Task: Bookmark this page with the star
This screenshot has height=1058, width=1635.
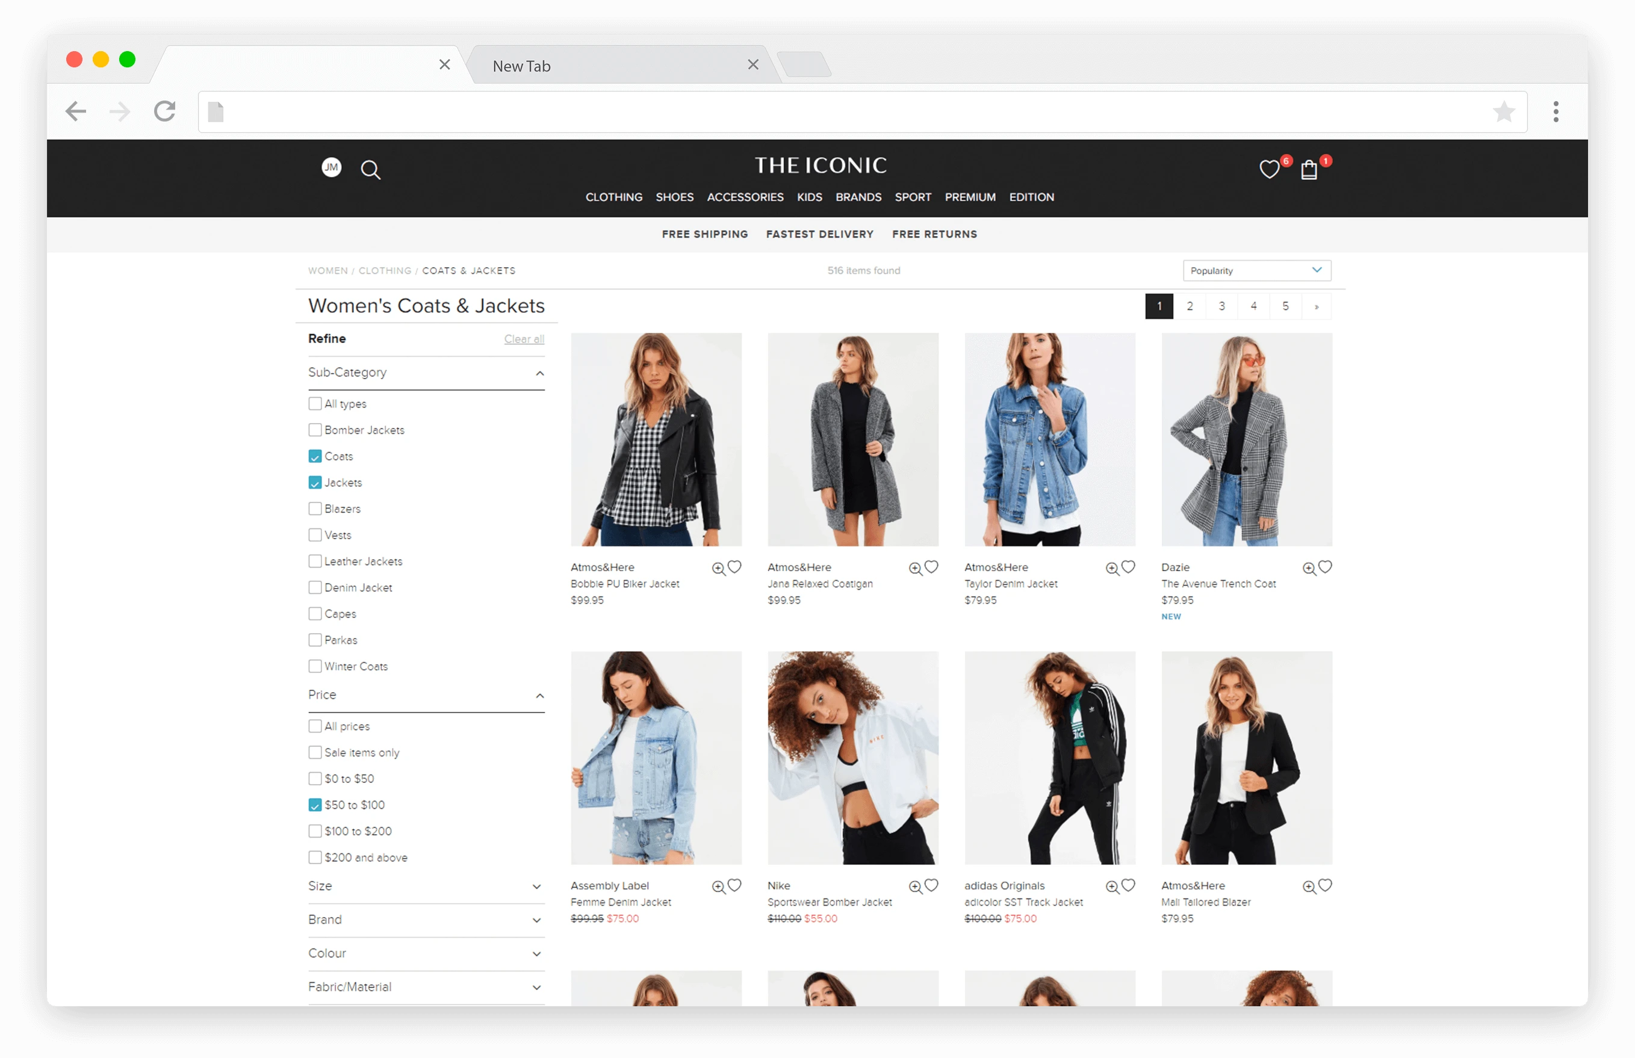Action: (1504, 111)
